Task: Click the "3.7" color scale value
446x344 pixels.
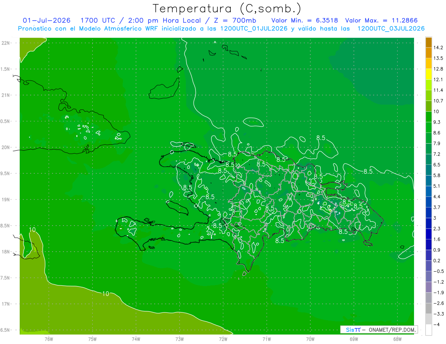Action: click(x=437, y=207)
